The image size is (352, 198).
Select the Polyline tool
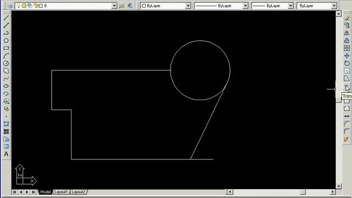point(6,33)
